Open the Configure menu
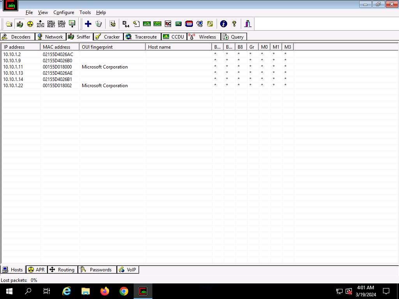The width and height of the screenshot is (399, 299). point(64,12)
